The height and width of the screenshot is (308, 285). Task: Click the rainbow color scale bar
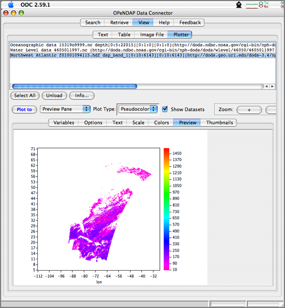pos(166,209)
